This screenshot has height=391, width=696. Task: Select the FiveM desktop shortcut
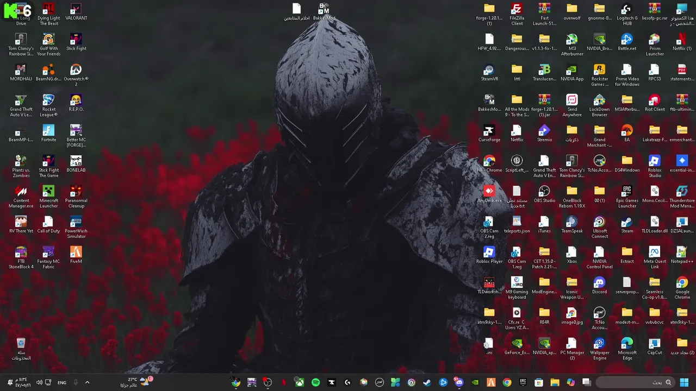(76, 256)
